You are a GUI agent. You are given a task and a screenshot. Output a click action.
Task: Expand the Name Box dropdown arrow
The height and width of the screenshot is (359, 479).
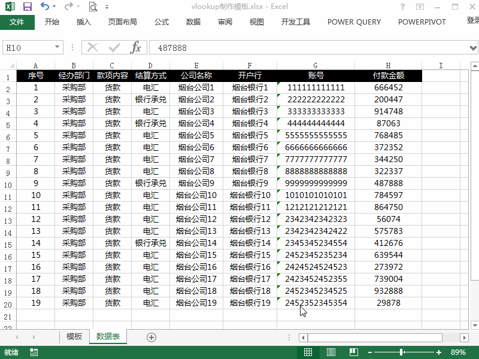coord(57,47)
